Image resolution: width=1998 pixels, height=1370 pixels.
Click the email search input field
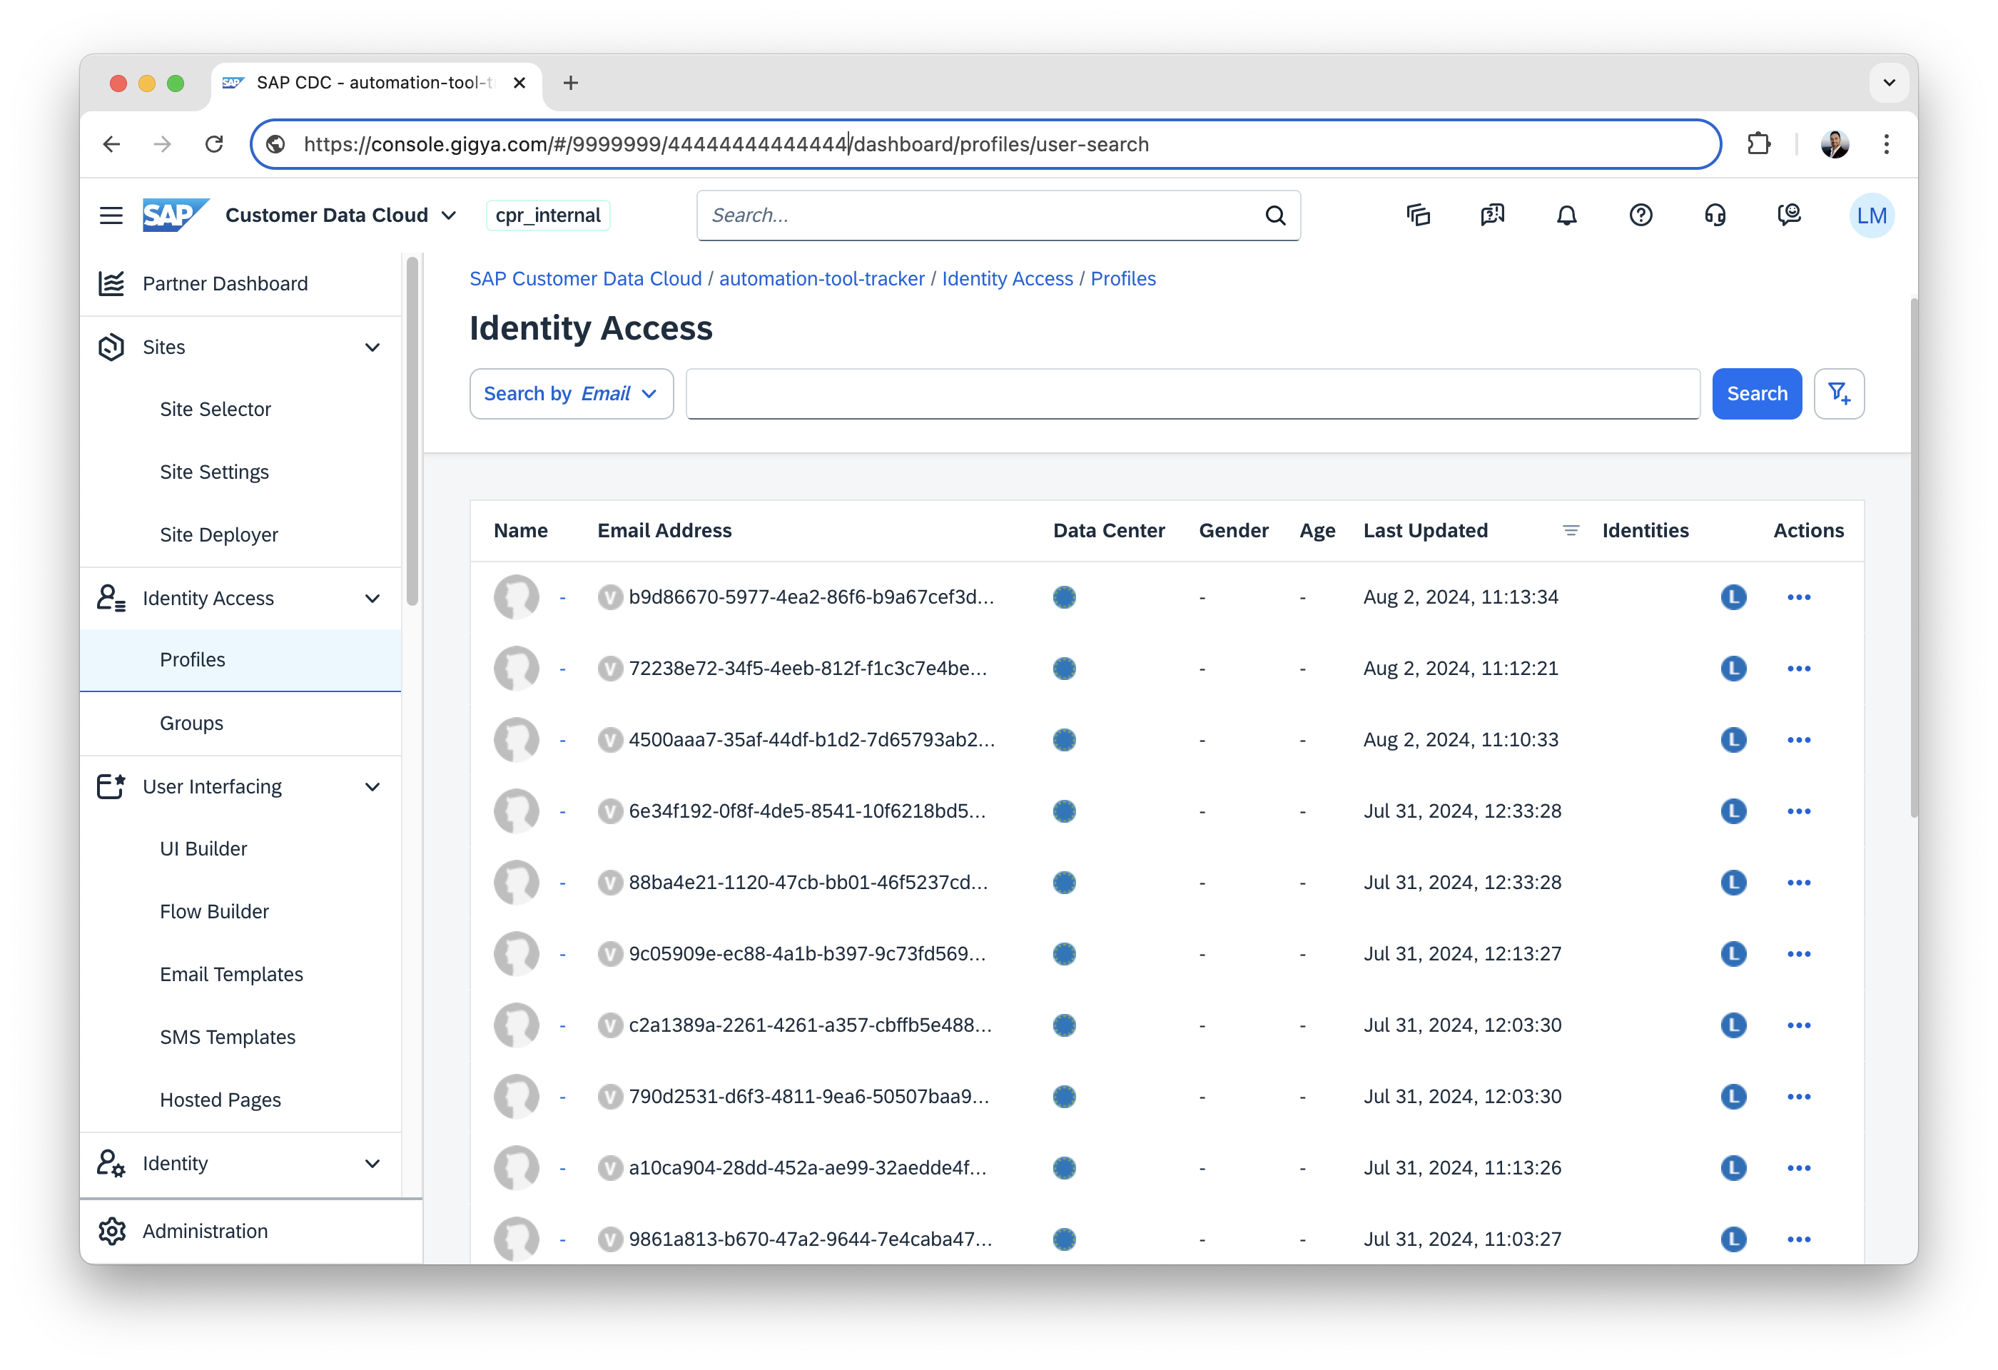1192,394
